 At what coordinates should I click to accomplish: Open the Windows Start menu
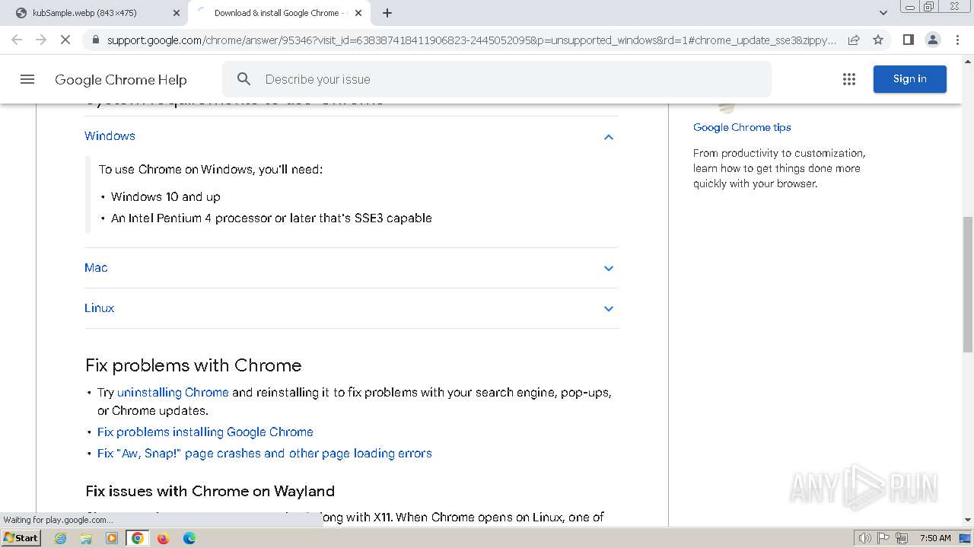click(x=21, y=538)
